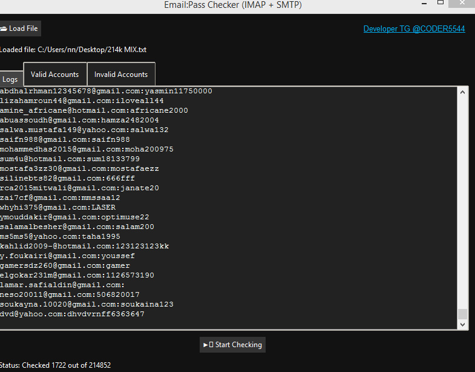Open the Developer TG @CODER5544 link
Image resolution: width=475 pixels, height=372 pixels.
click(414, 28)
